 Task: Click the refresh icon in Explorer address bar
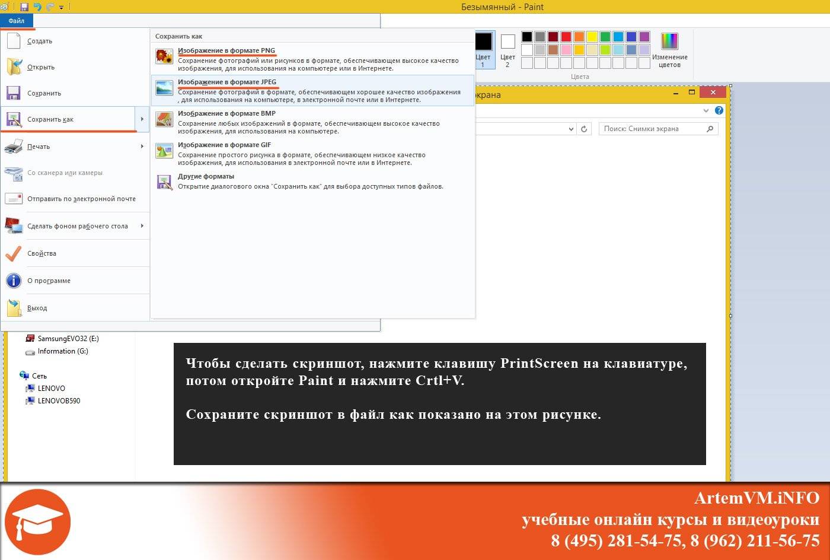[584, 129]
